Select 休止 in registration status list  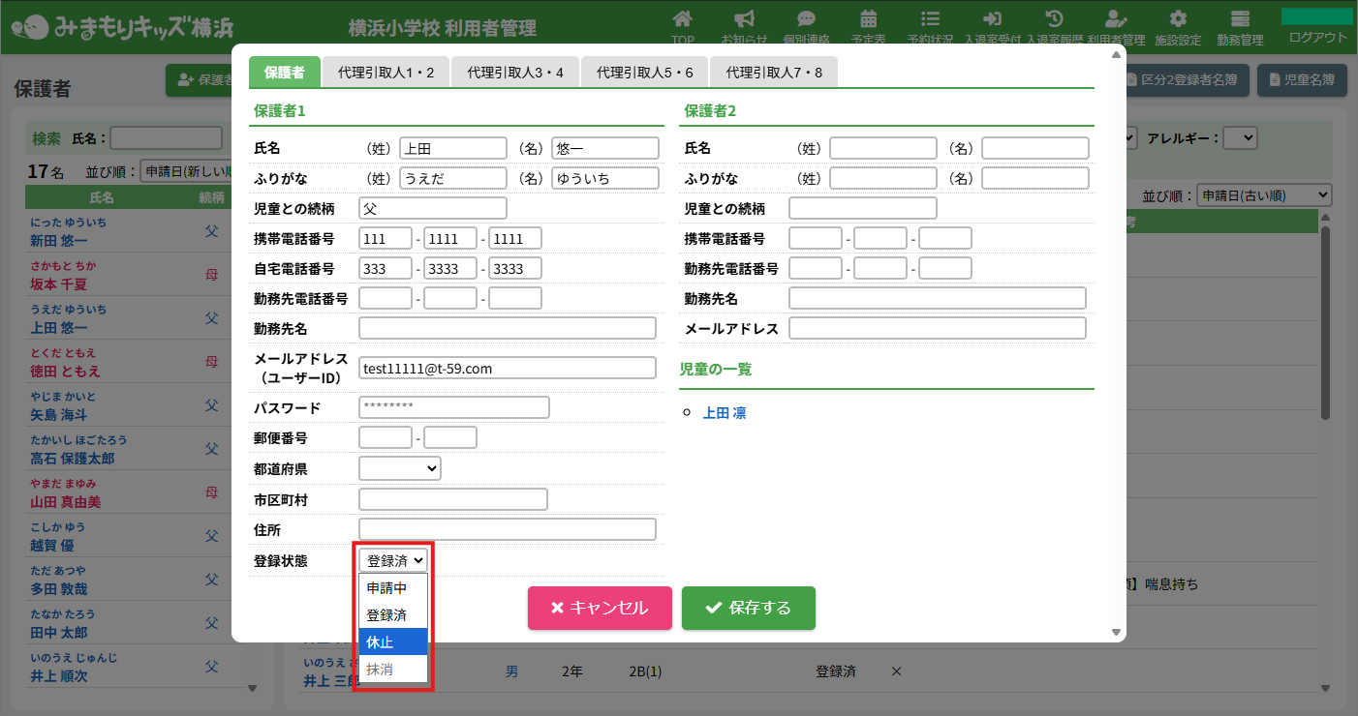point(393,641)
